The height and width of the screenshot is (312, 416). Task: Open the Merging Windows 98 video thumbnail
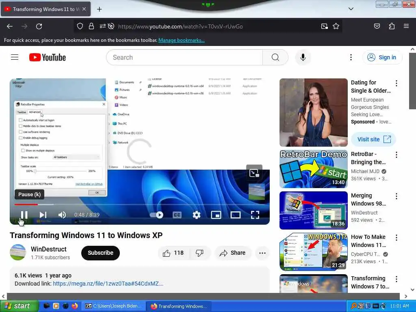click(314, 210)
